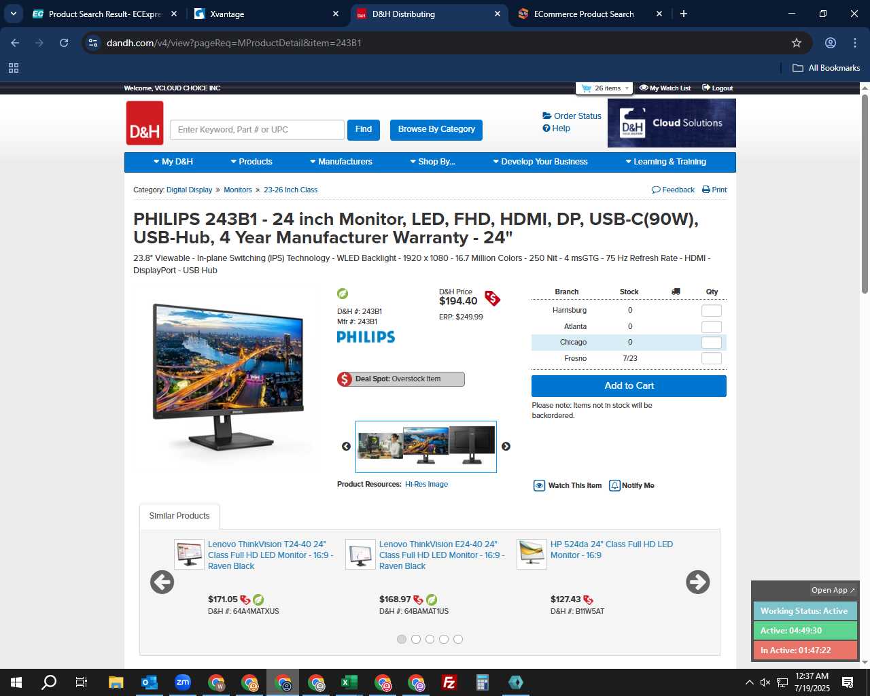Open Calculator from the taskbar
Screen dimensions: 870x696
[x=482, y=682]
